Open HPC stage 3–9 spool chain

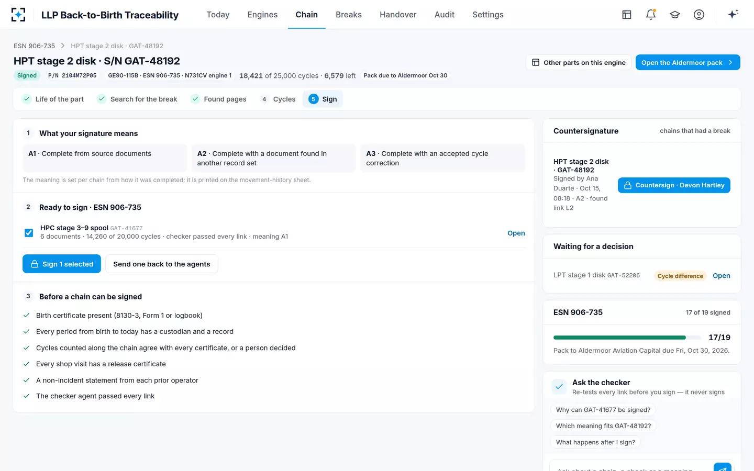[516, 233]
